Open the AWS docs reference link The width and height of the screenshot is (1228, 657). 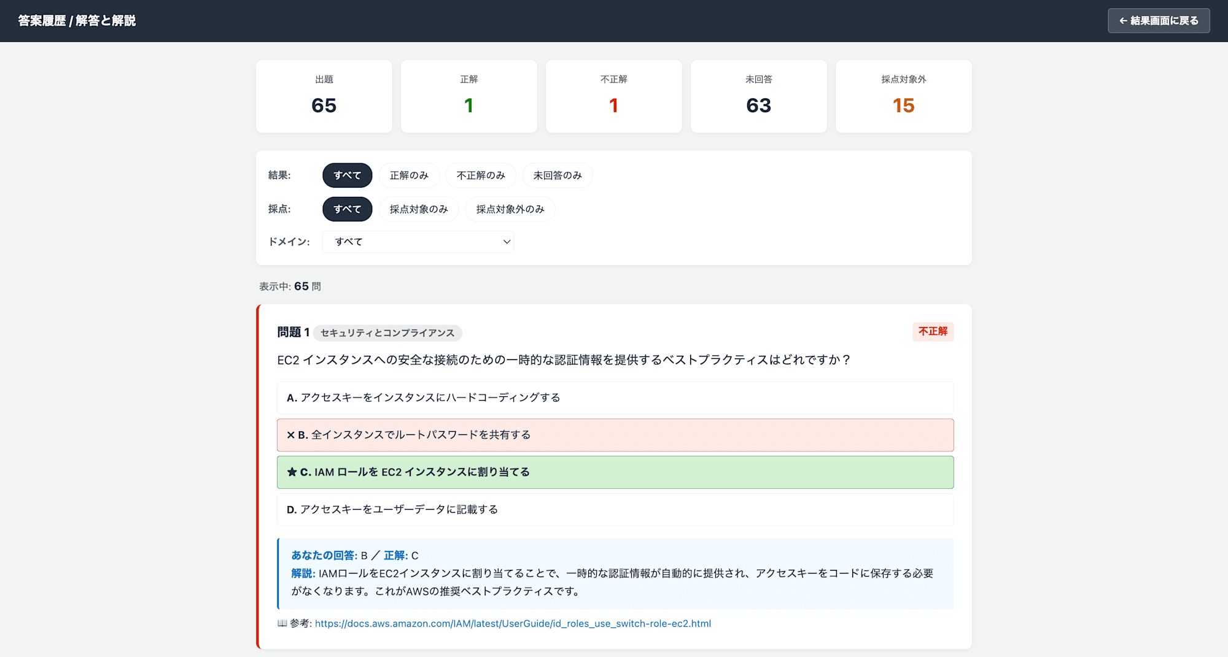513,623
